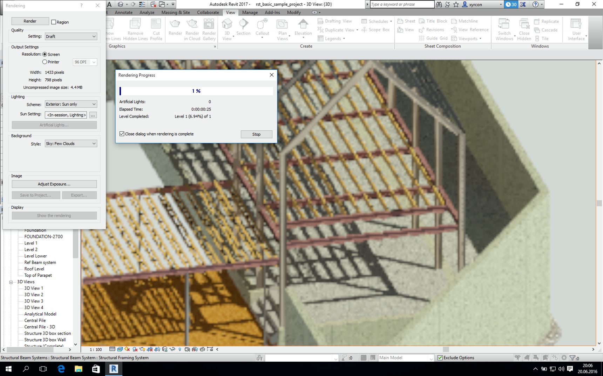Open the Analyze ribbon tab
This screenshot has width=603, height=376.
click(147, 12)
